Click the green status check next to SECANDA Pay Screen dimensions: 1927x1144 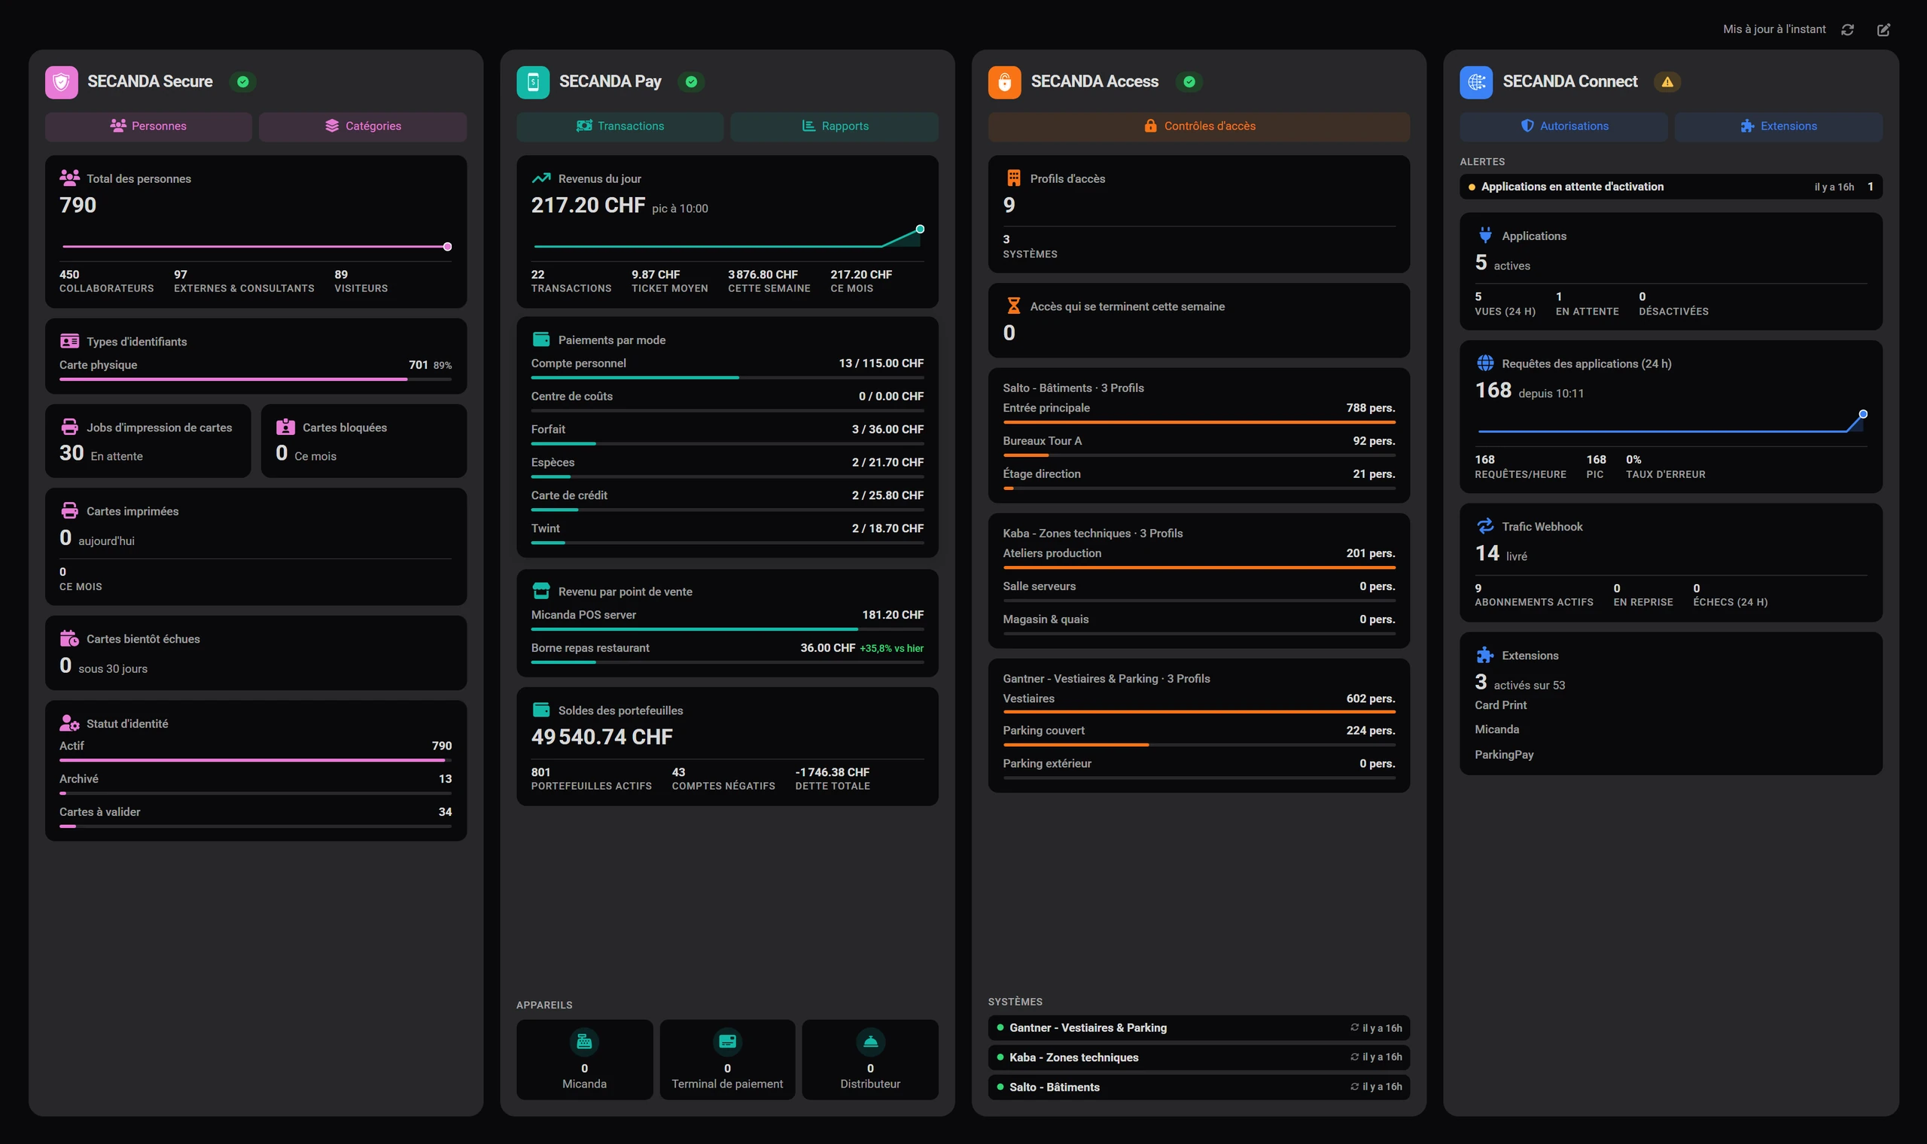pyautogui.click(x=692, y=82)
